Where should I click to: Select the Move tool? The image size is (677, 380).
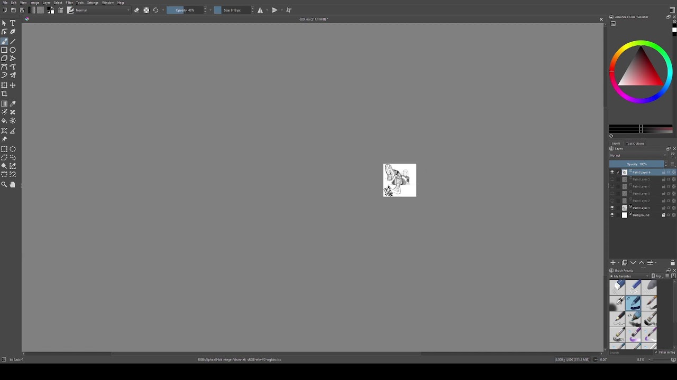coord(13,85)
